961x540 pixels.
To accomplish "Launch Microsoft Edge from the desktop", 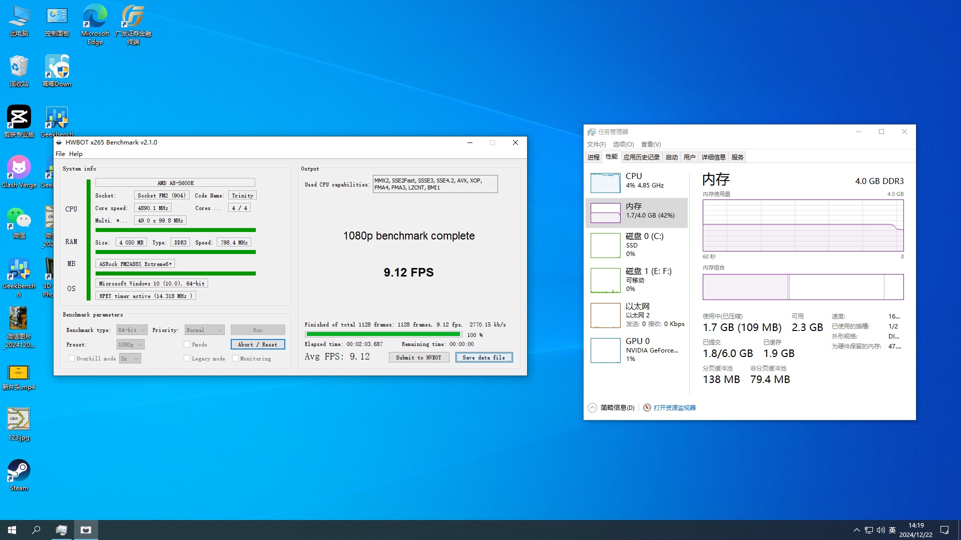I will click(x=95, y=24).
